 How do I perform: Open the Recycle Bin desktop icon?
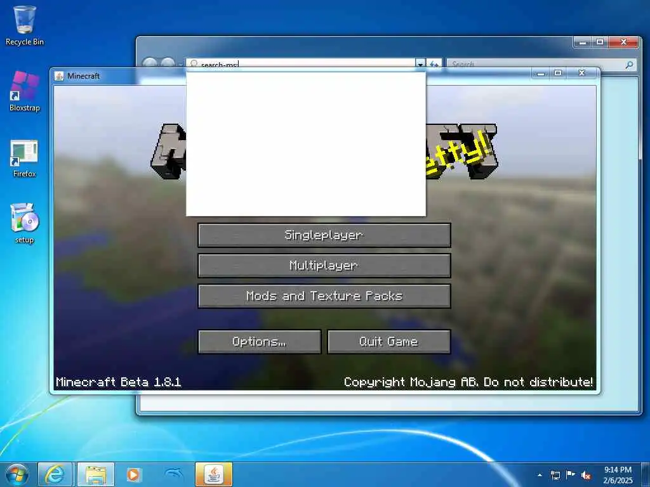pyautogui.click(x=25, y=25)
